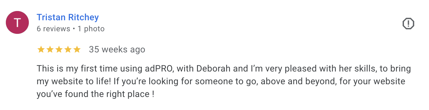The width and height of the screenshot is (429, 110).
Task: Select the first gold rating star
Action: [41, 49]
